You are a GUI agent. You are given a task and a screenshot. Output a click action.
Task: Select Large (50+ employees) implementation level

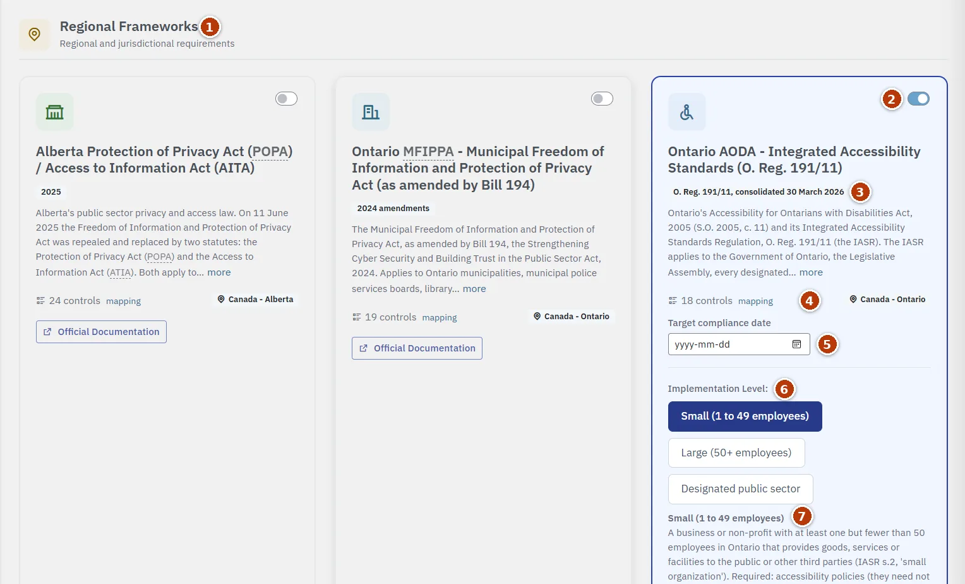click(x=736, y=453)
